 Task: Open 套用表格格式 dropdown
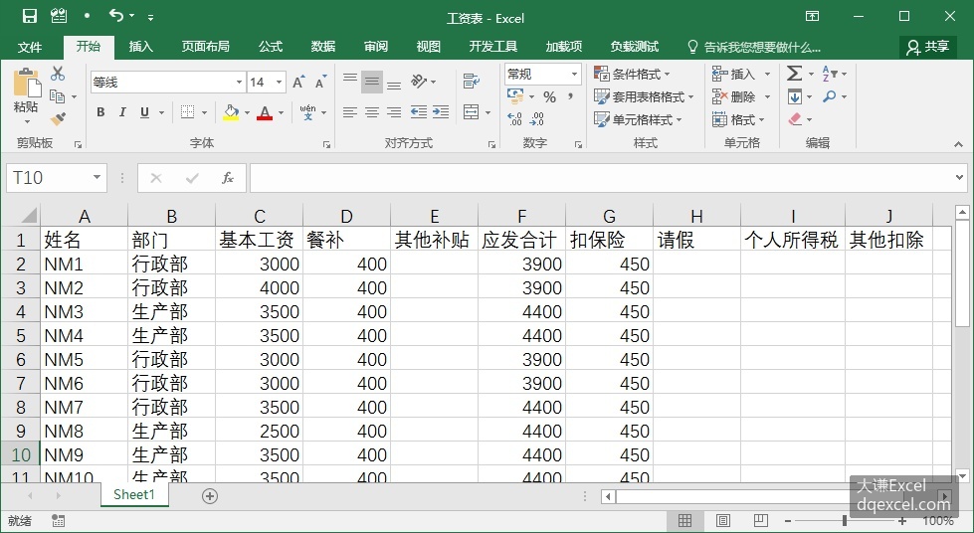pos(644,96)
